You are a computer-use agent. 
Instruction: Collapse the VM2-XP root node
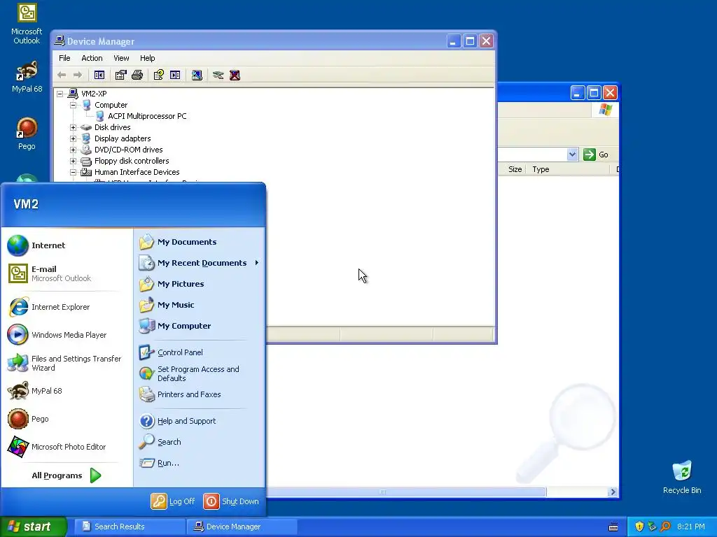(60, 94)
